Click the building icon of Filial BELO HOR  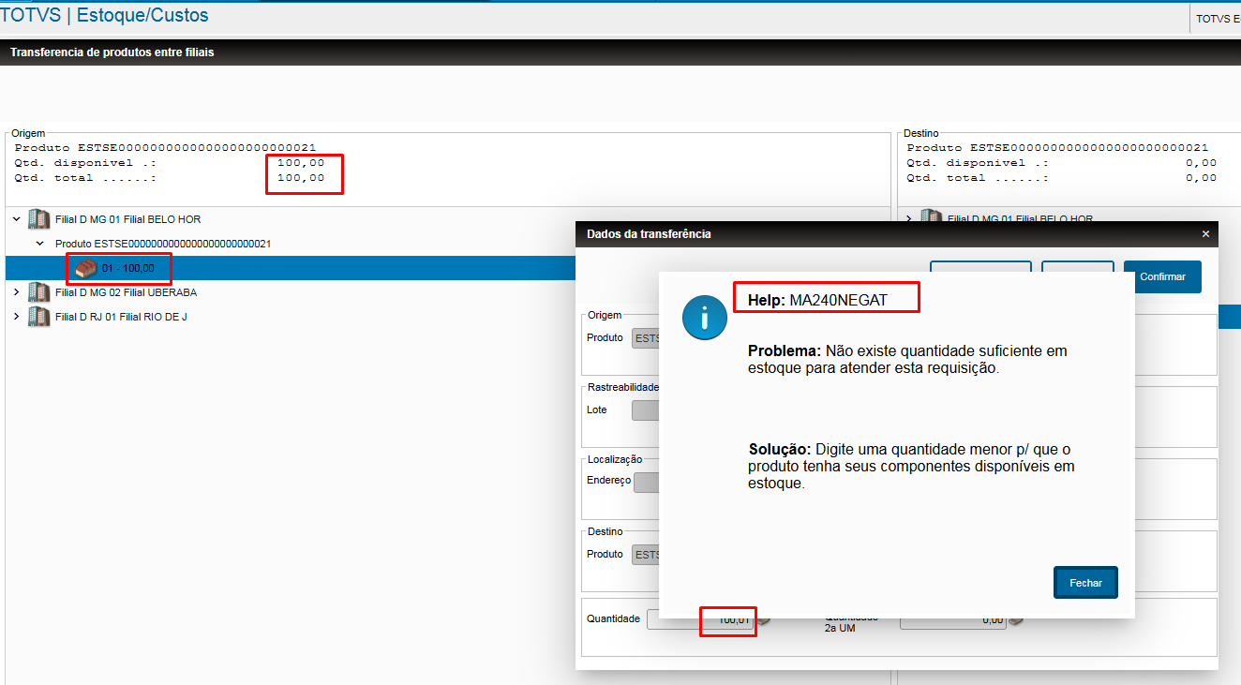pyautogui.click(x=39, y=219)
